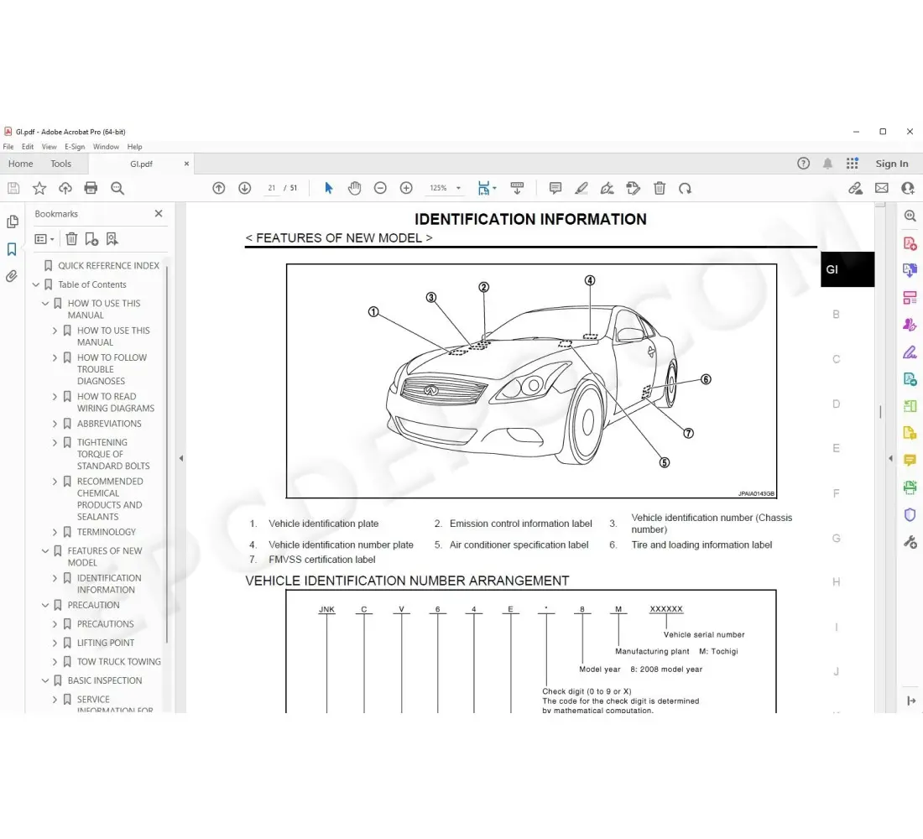This screenshot has height=839, width=923.
Task: Open the zoom level dropdown
Action: tap(458, 188)
